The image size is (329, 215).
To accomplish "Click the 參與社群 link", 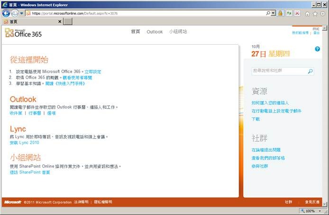I will click(x=260, y=166).
